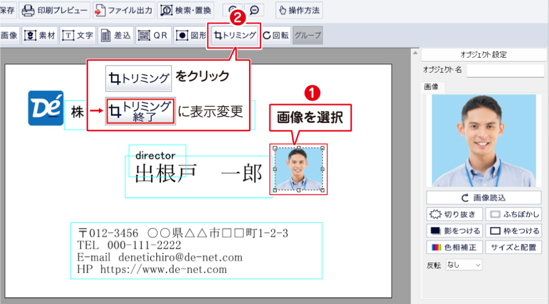Screen dimensions: 549x304
Task: Click the 切り抜き cutout button
Action: tap(455, 214)
